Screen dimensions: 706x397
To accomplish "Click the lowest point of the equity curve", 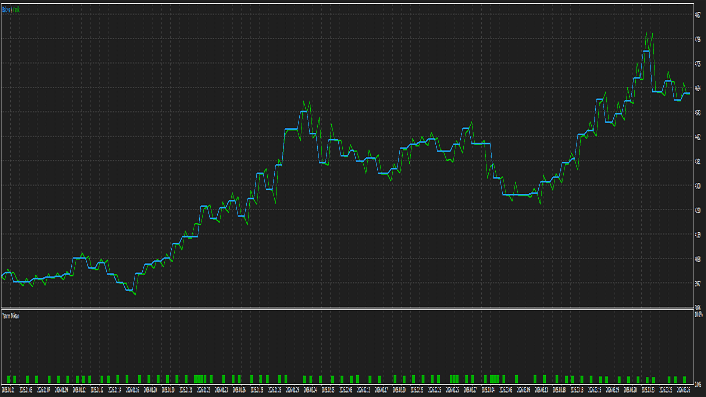I will tap(135, 295).
